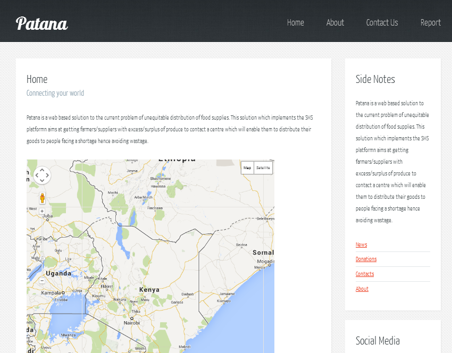Viewport: 452px width, 353px height.
Task: Open the Home navigation menu item
Action: click(x=295, y=22)
